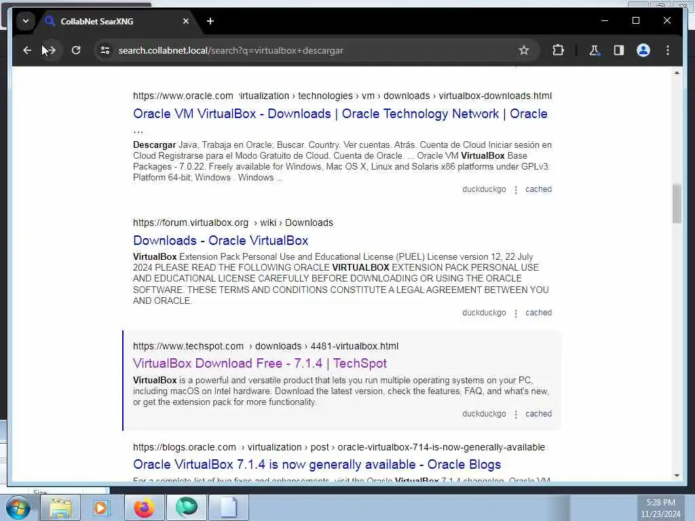This screenshot has width=695, height=521.
Task: Open Oracle VM VirtualBox Downloads result
Action: click(340, 114)
